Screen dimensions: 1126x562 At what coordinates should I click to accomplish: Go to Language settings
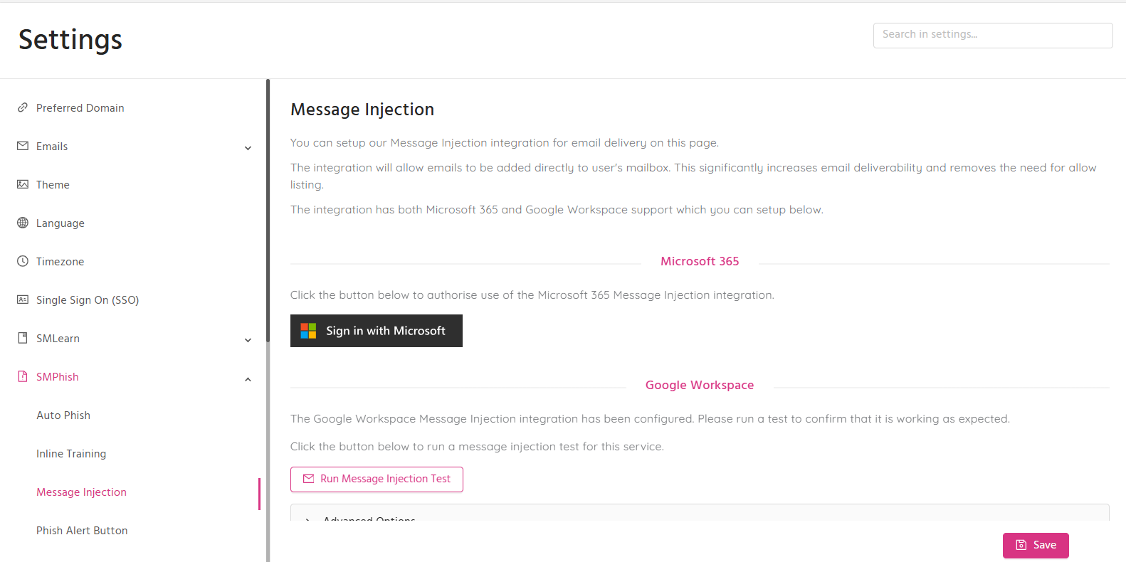pyautogui.click(x=60, y=223)
